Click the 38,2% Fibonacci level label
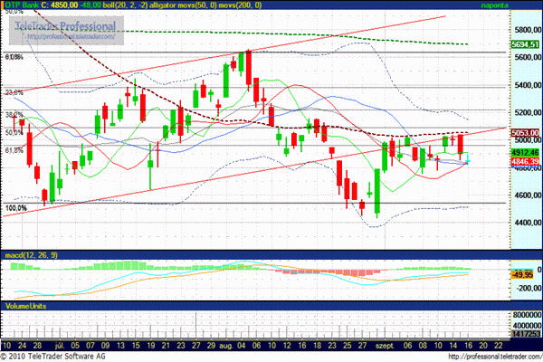The width and height of the screenshot is (543, 362). [14, 115]
